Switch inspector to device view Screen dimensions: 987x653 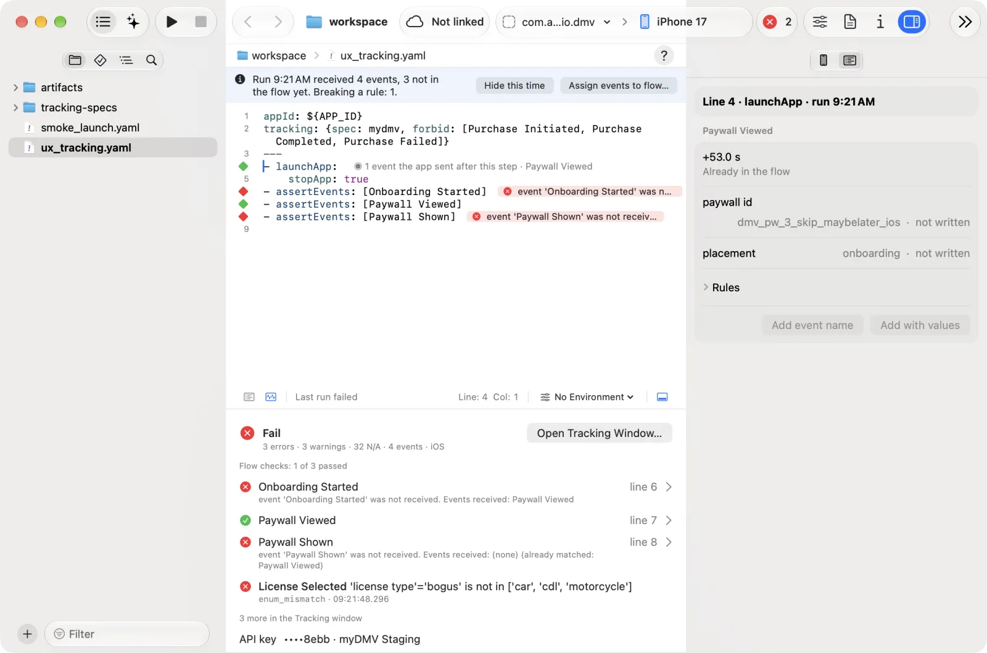(824, 60)
